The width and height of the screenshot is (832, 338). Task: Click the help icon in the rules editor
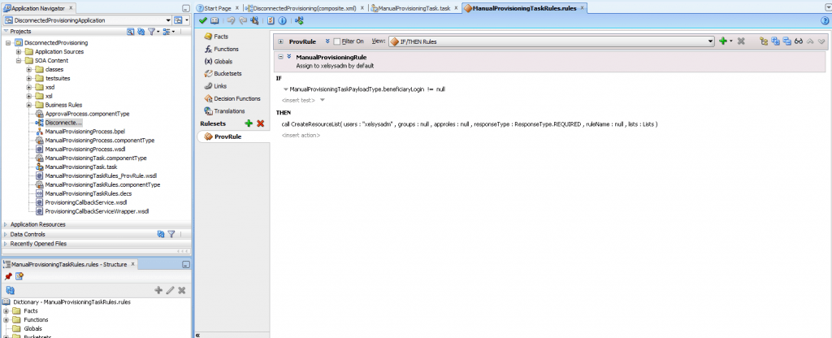pyautogui.click(x=824, y=20)
